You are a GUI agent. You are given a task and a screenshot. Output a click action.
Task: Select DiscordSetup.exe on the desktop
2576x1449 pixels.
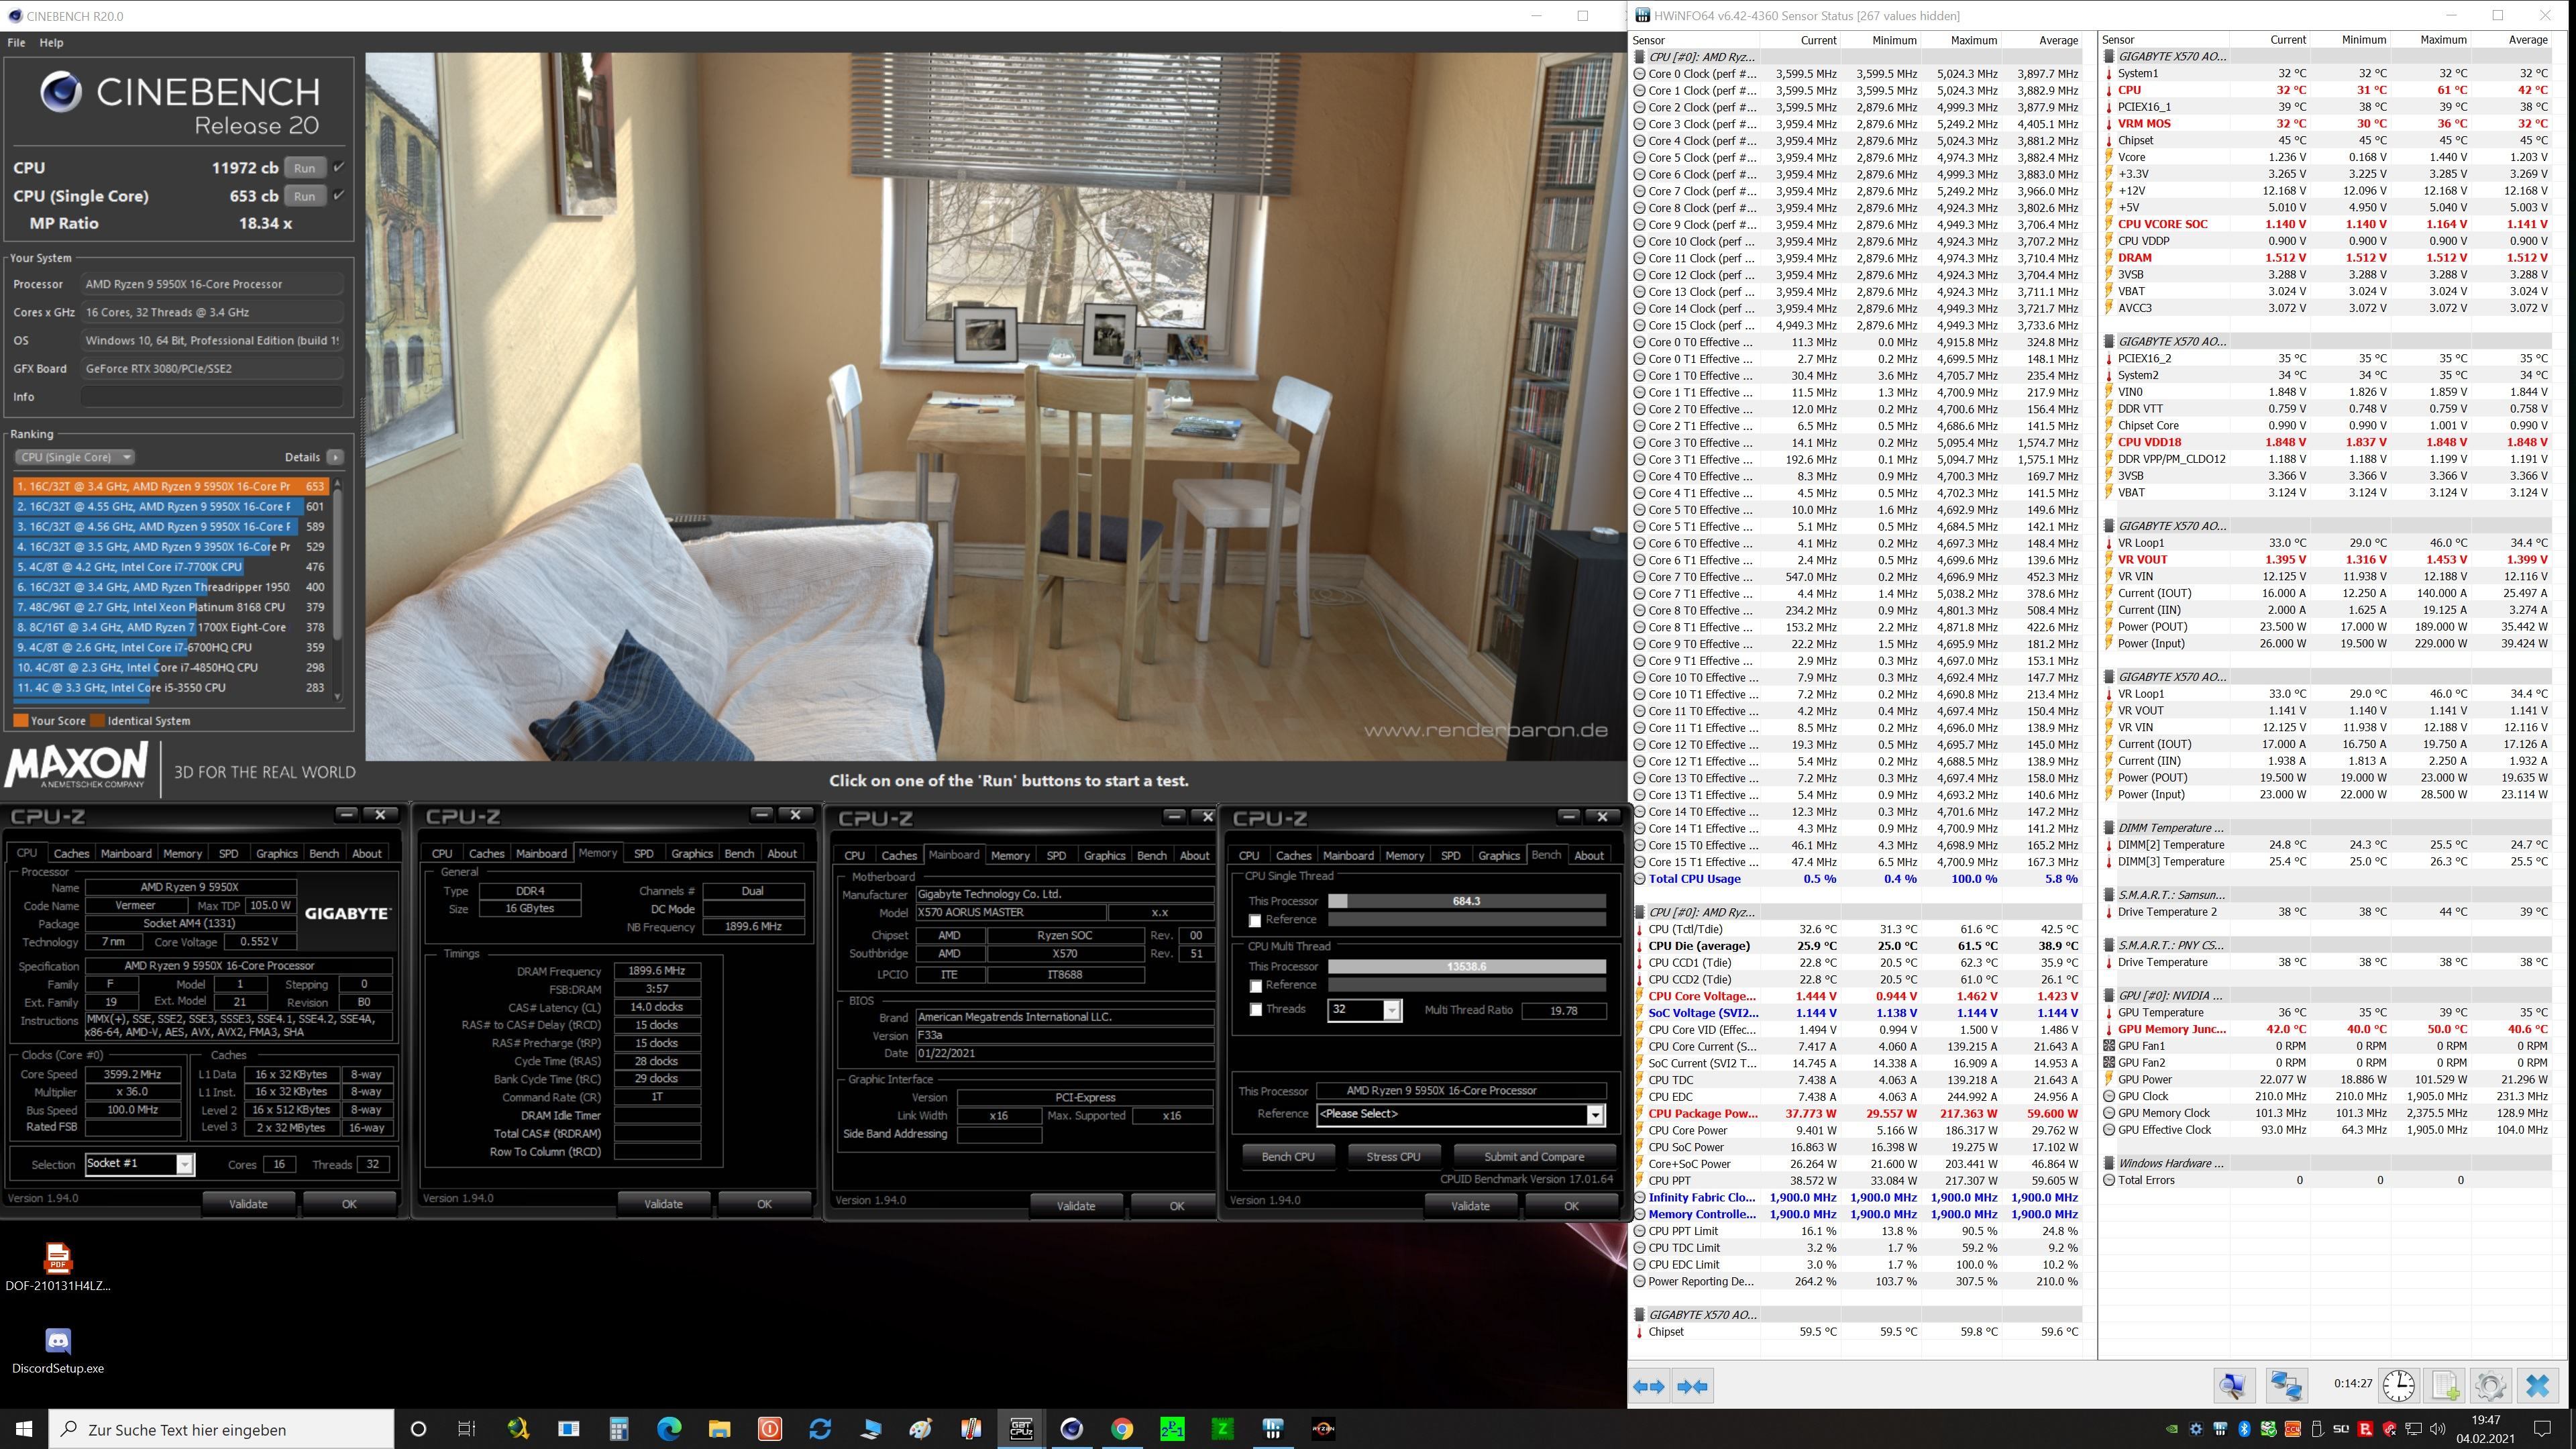point(58,1351)
